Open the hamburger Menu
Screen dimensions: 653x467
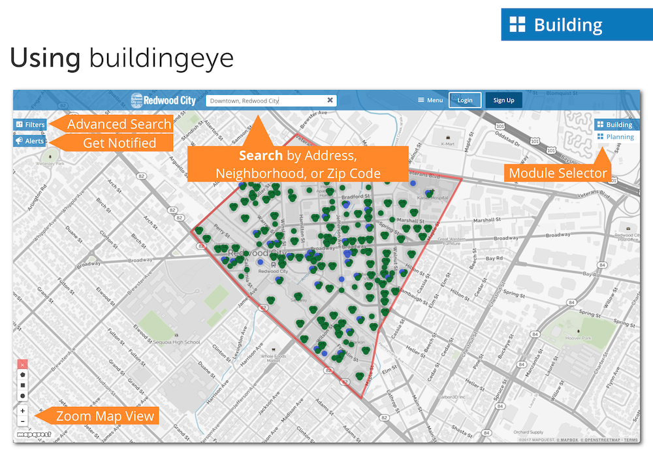pos(430,100)
